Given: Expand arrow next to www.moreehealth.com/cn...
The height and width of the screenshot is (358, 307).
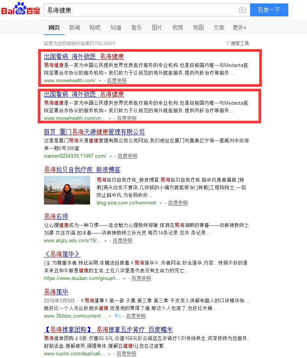Looking at the screenshot, I should 110,118.
